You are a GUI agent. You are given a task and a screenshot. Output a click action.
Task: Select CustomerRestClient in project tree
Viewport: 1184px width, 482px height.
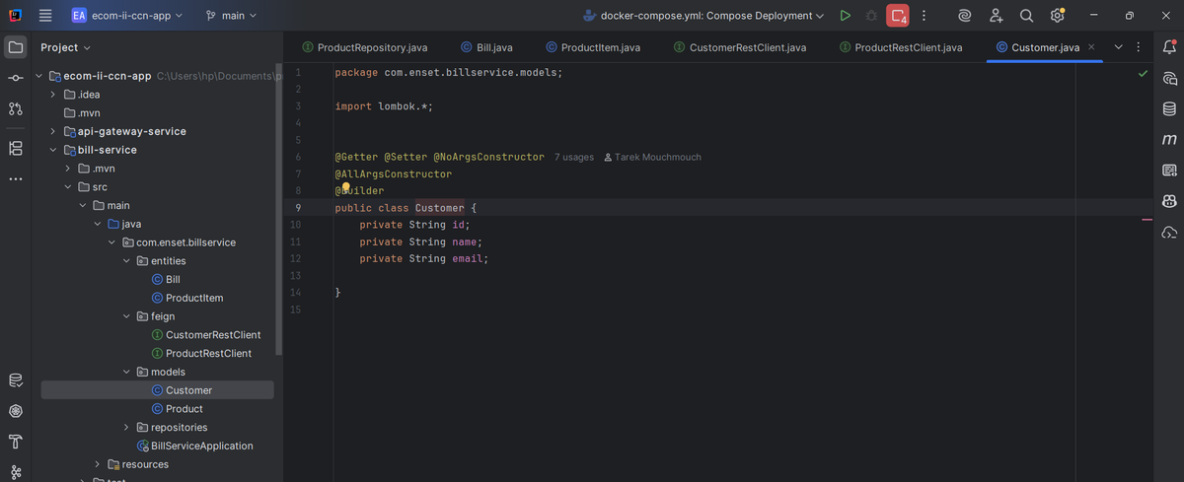click(206, 335)
